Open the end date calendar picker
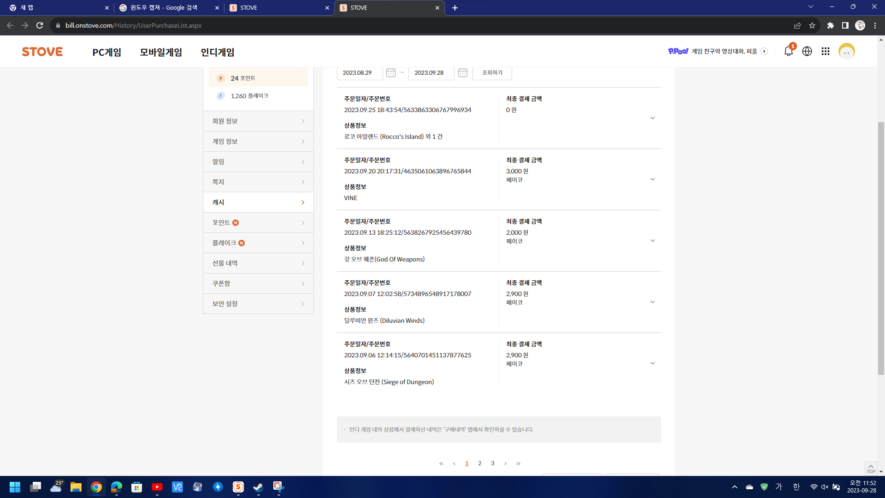This screenshot has width=885, height=498. click(x=463, y=73)
